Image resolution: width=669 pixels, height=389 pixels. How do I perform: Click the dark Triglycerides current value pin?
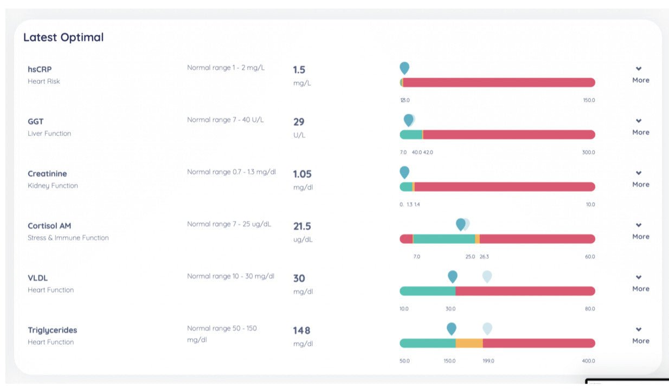[452, 328]
